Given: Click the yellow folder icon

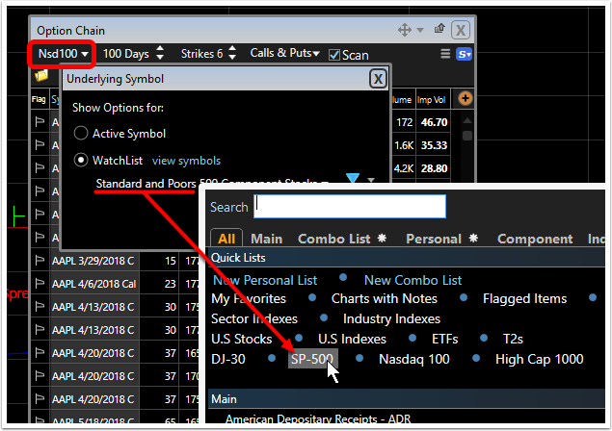Looking at the screenshot, I should [41, 75].
